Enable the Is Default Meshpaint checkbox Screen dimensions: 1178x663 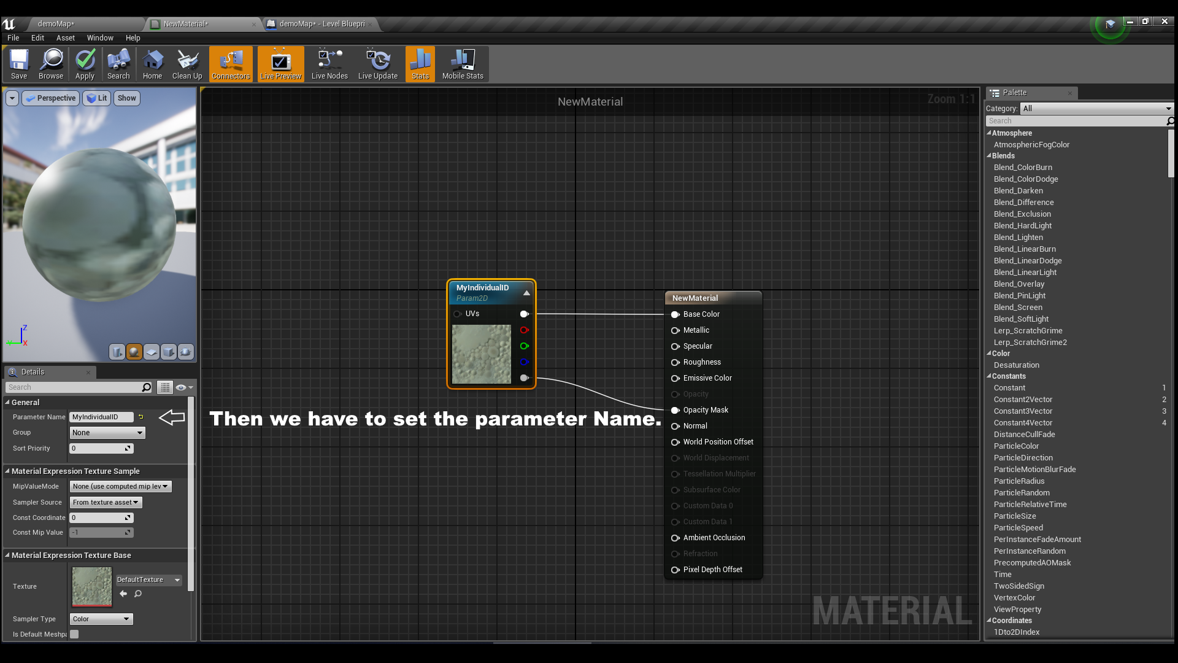pos(74,634)
